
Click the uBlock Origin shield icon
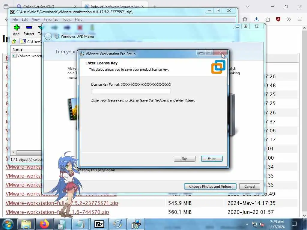(278, 19)
